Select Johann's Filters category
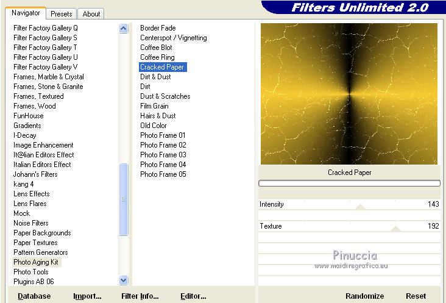446x303 pixels. click(35, 174)
